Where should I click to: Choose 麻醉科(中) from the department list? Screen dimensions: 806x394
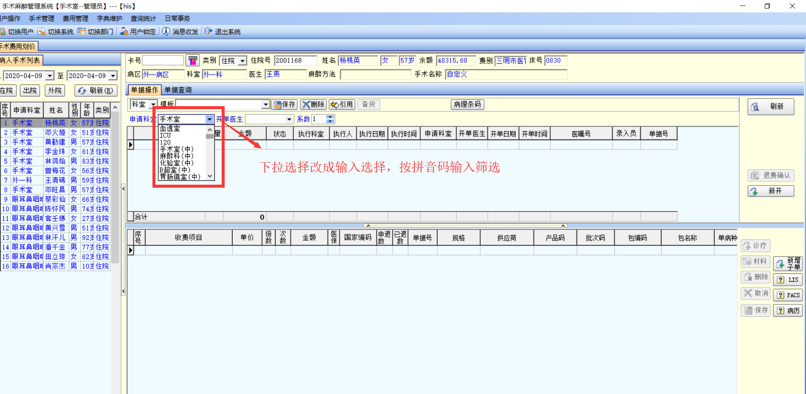pos(177,156)
